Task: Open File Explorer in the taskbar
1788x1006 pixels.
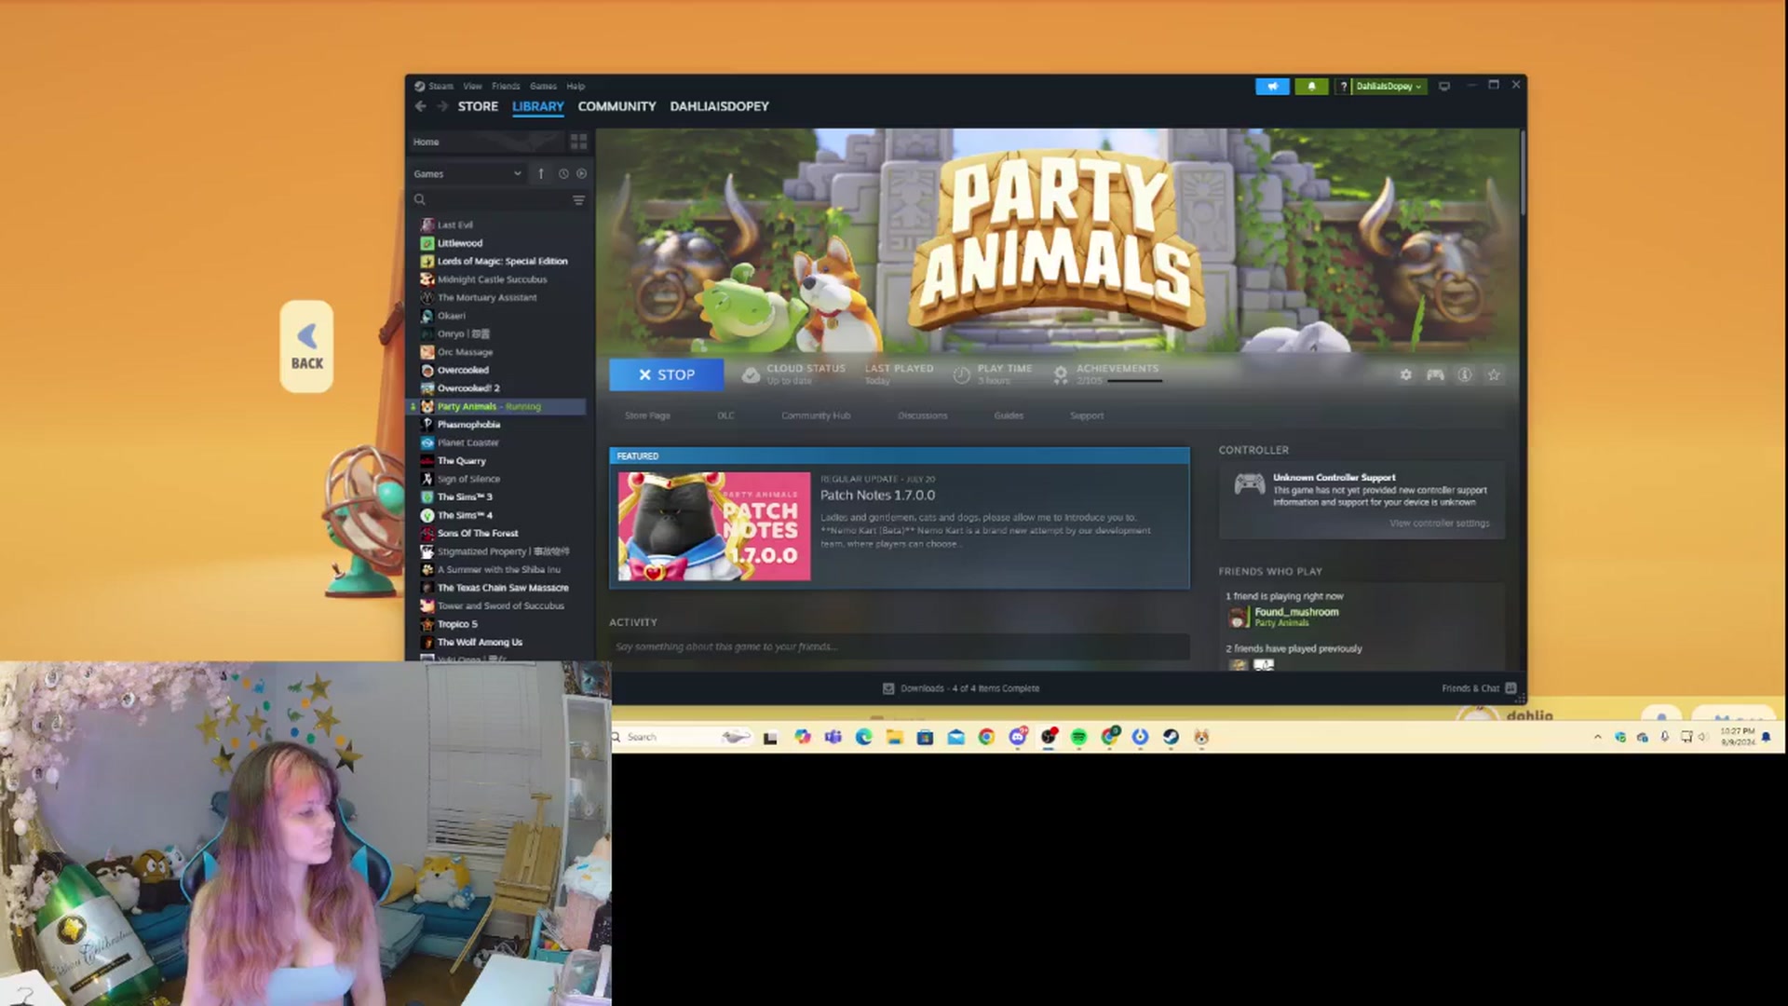Action: [894, 737]
